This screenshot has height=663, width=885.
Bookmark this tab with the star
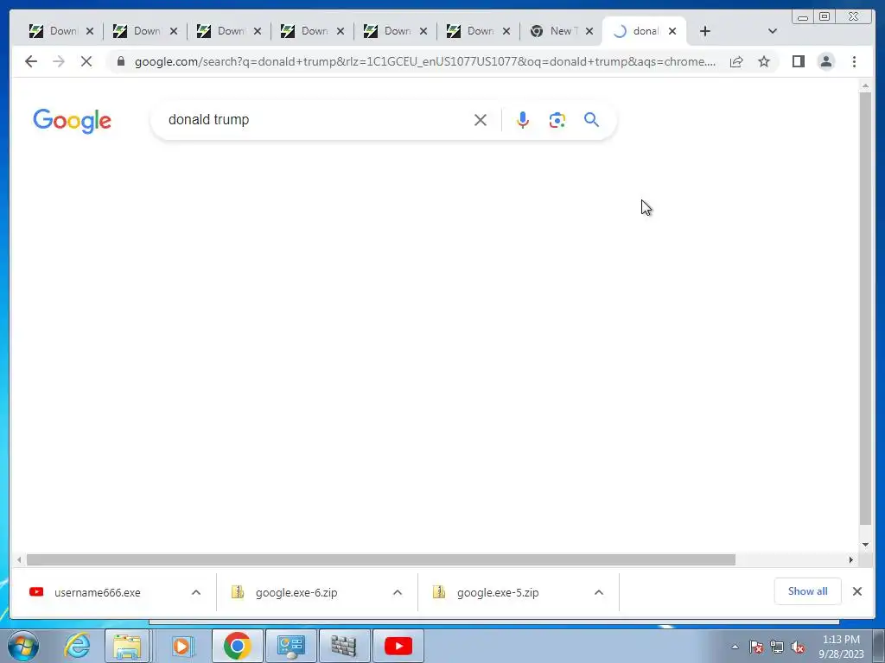[764, 61]
